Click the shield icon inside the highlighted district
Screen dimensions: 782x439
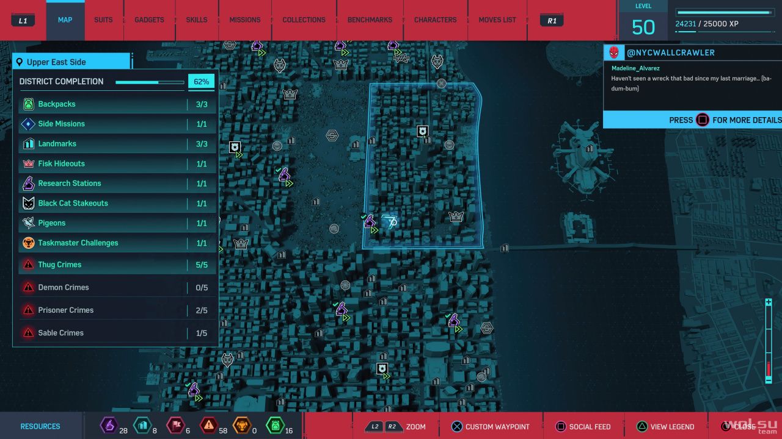pos(422,131)
